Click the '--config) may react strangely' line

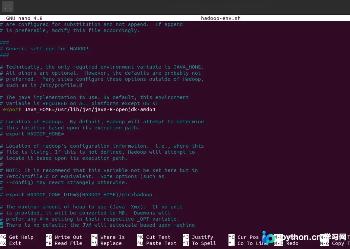tap(64, 183)
